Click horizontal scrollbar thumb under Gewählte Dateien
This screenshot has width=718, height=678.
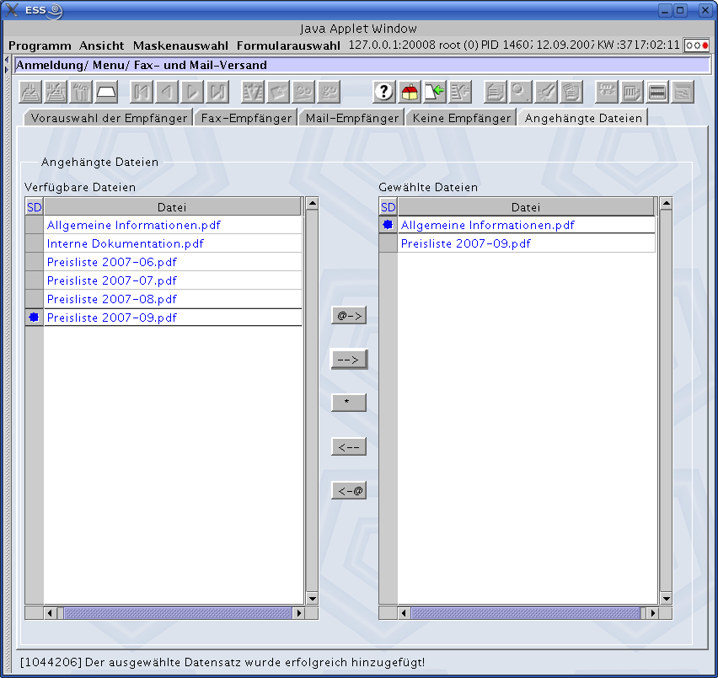(x=526, y=613)
